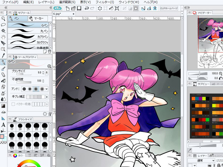The image size is (223, 167).
Task: Choose the カブラペン sub tool
Action: pyautogui.click(x=28, y=36)
